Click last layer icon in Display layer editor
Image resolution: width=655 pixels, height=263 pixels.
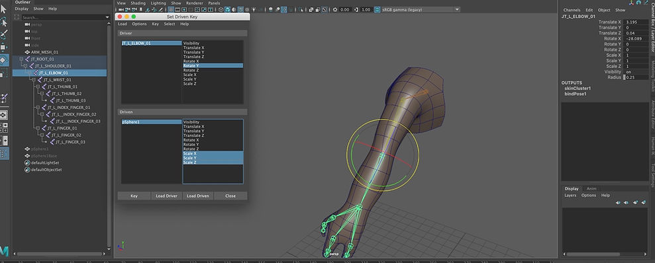pyautogui.click(x=644, y=203)
